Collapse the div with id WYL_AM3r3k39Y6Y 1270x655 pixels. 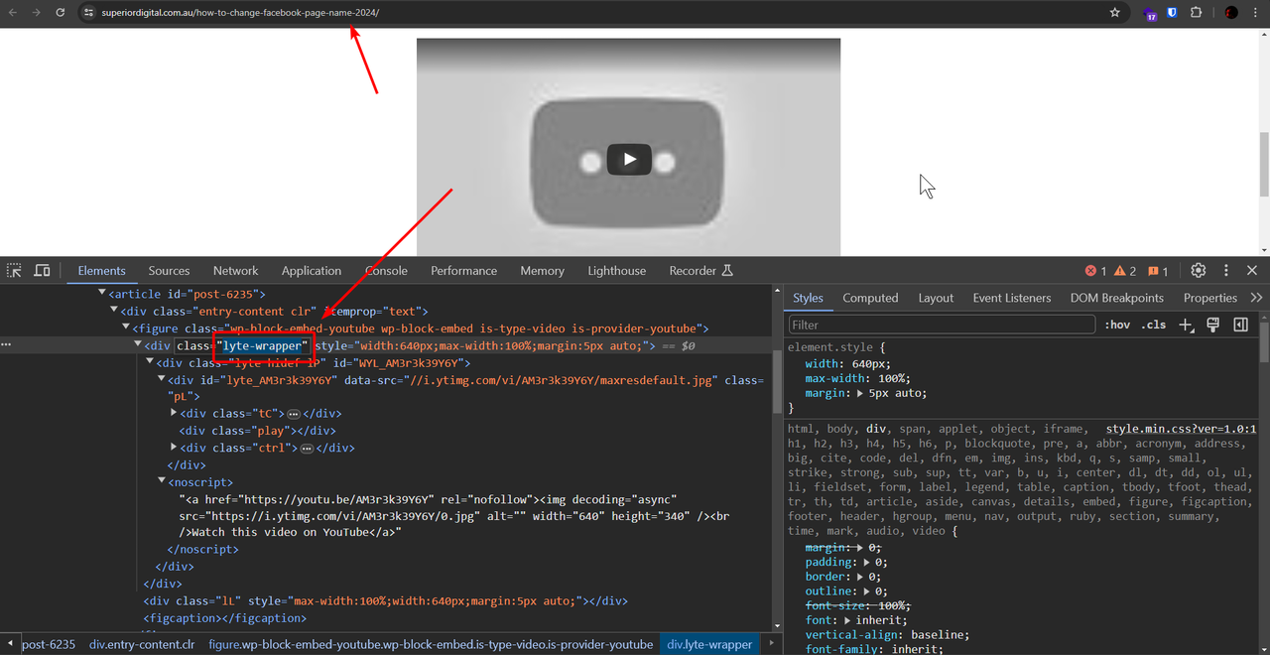150,363
